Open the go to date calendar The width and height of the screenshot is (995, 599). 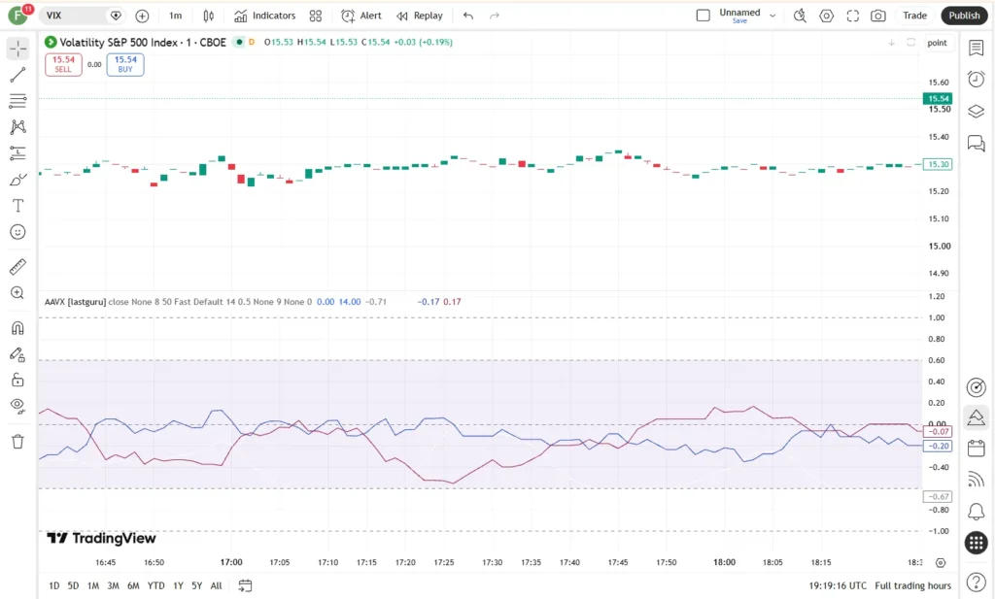click(245, 585)
